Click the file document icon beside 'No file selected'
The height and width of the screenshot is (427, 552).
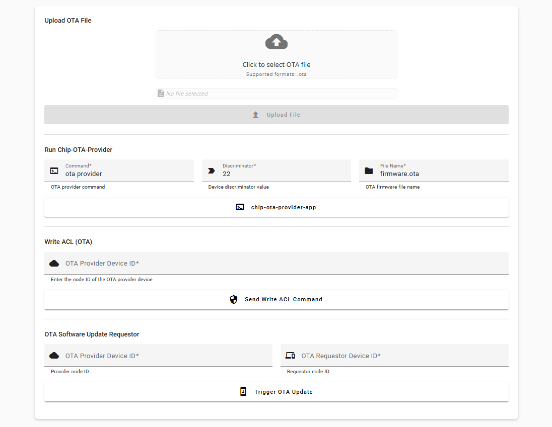(x=161, y=94)
